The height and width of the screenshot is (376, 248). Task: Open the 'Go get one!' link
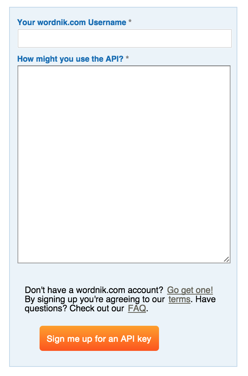pyautogui.click(x=190, y=290)
